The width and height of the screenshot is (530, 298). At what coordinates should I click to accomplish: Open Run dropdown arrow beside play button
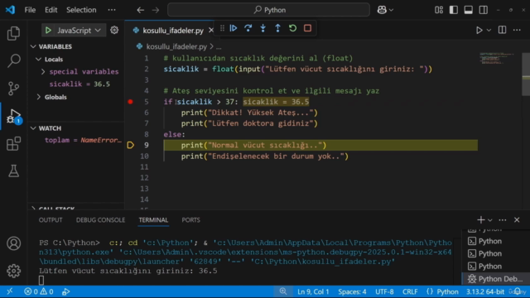(x=489, y=30)
